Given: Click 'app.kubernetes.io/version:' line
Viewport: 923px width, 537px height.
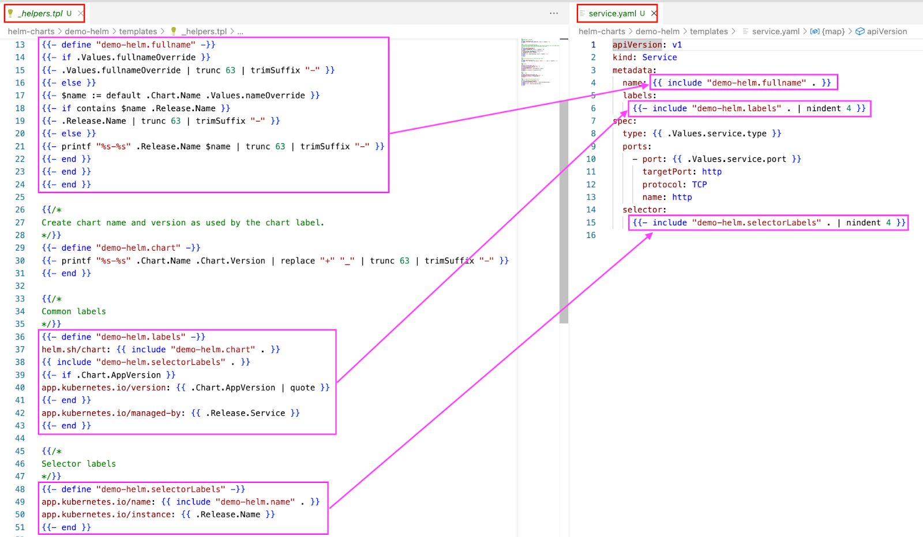Looking at the screenshot, I should [186, 388].
